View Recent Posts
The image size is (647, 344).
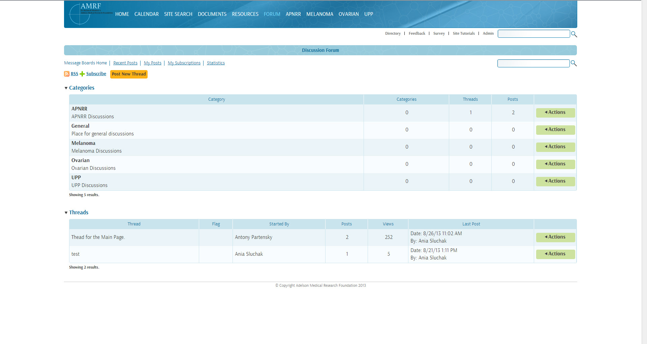coord(125,63)
